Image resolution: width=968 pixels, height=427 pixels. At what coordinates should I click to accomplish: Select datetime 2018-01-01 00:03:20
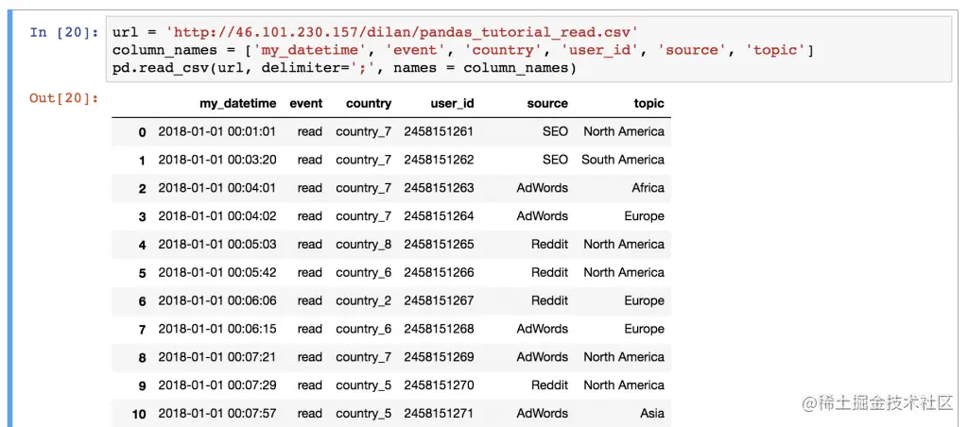point(217,160)
